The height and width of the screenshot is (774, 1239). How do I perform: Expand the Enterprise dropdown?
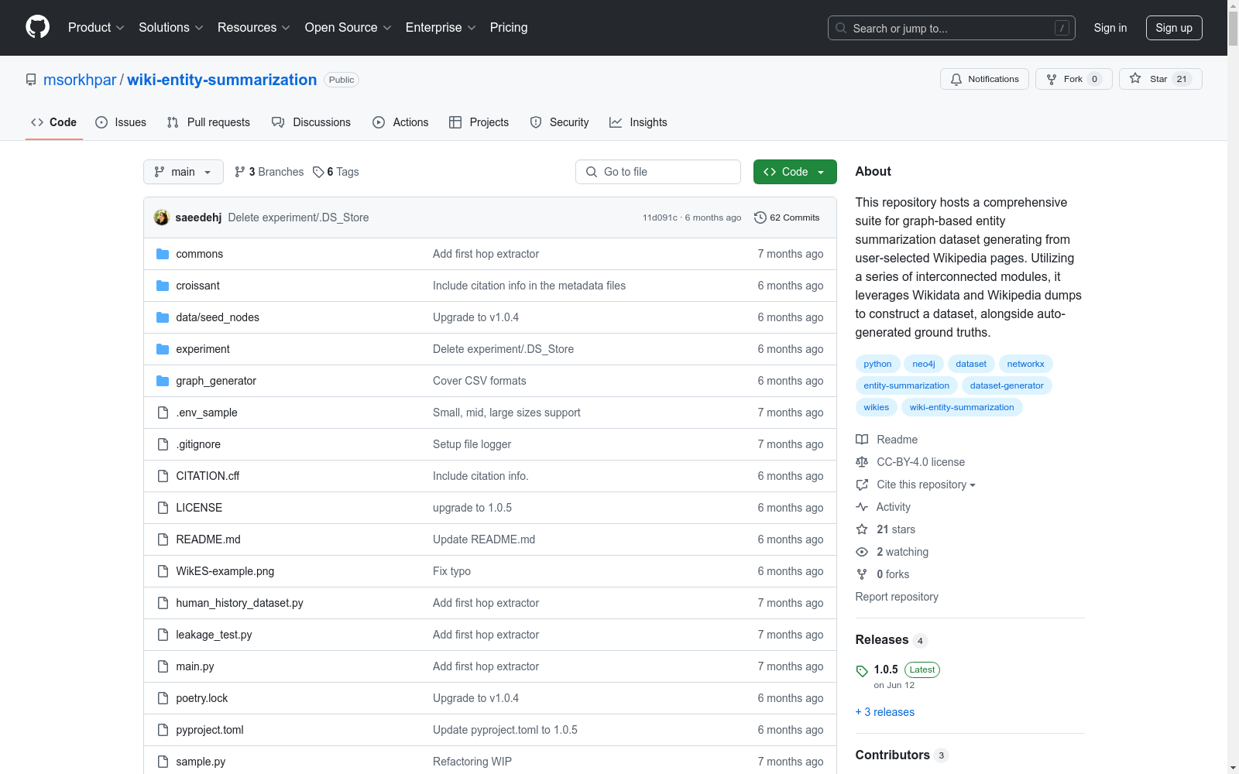tap(441, 27)
